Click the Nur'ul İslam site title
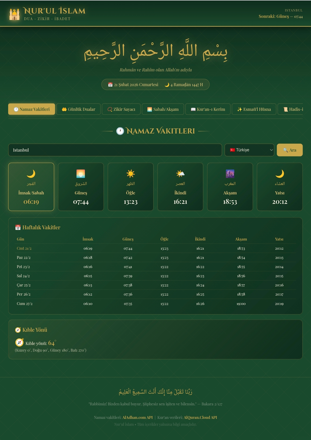This screenshot has width=311, height=440. [55, 11]
